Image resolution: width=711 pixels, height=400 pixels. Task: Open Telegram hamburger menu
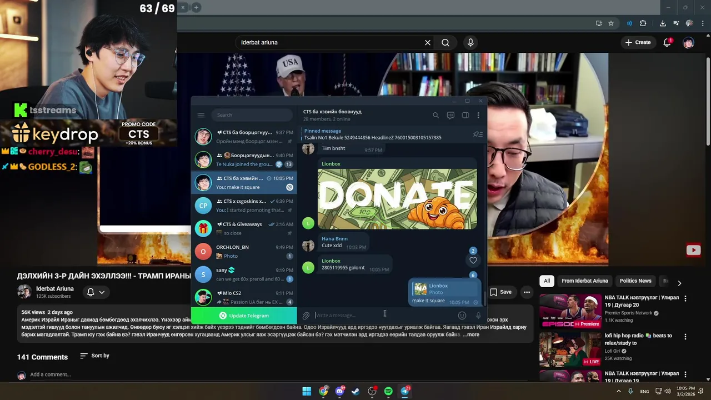pyautogui.click(x=201, y=115)
